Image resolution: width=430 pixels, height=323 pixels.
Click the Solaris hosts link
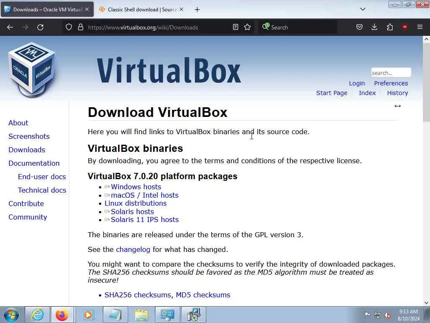pyautogui.click(x=132, y=212)
